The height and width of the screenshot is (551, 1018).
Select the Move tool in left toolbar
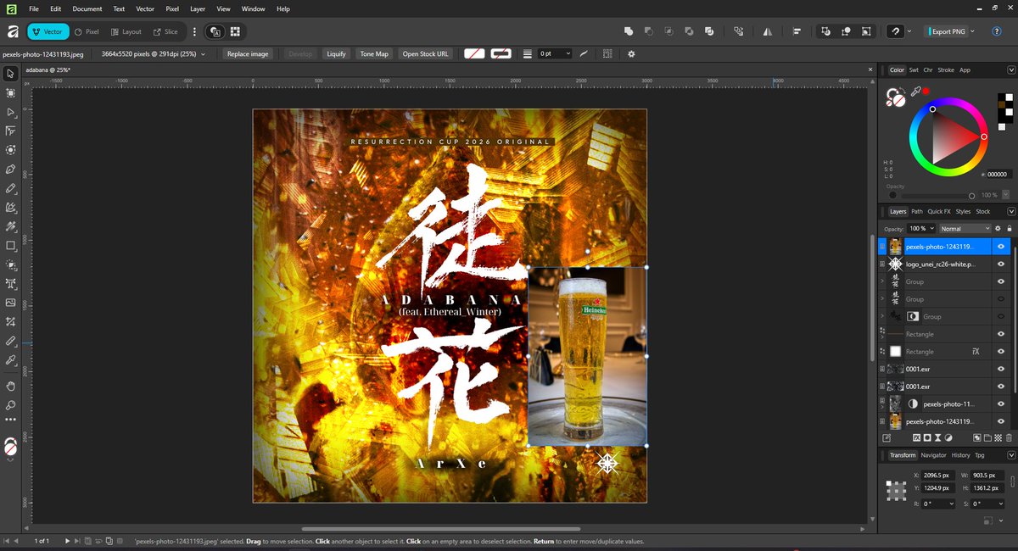(x=11, y=74)
